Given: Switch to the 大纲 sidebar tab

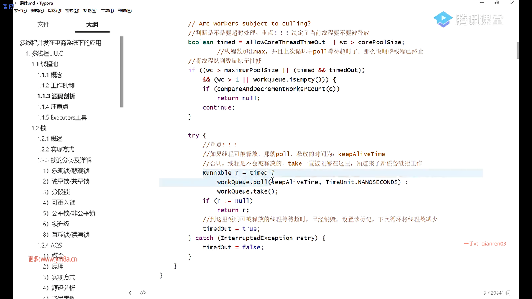Looking at the screenshot, I should [92, 24].
